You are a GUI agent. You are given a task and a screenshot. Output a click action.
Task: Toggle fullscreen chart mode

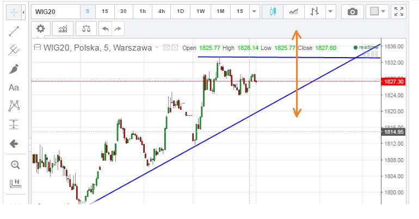399,11
